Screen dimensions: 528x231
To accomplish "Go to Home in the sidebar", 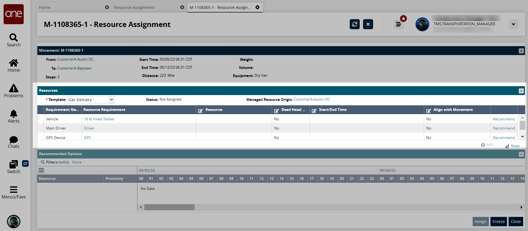I will click(14, 66).
